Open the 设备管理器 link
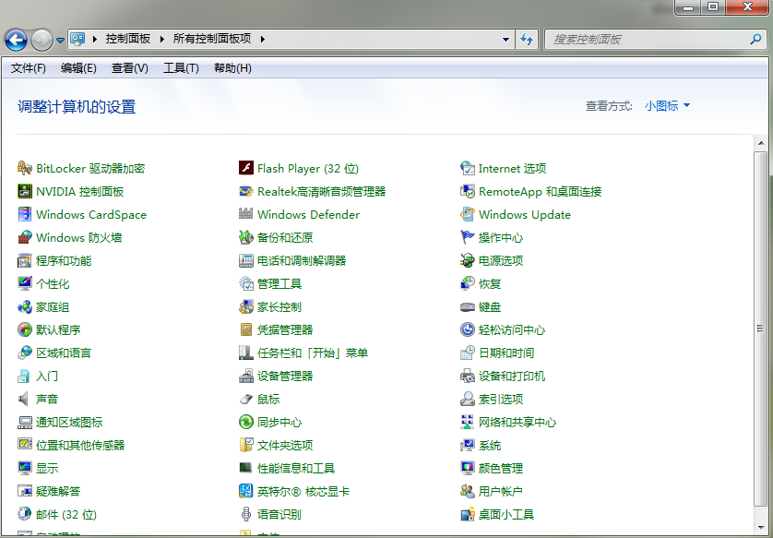This screenshot has height=538, width=773. [x=285, y=376]
